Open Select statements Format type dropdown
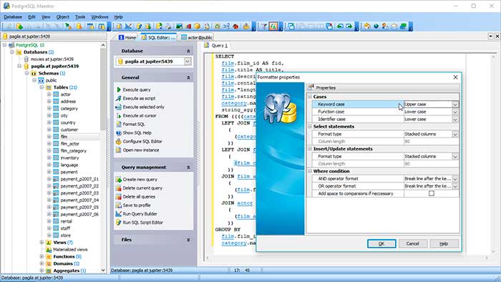This screenshot has height=282, width=501. click(x=455, y=134)
